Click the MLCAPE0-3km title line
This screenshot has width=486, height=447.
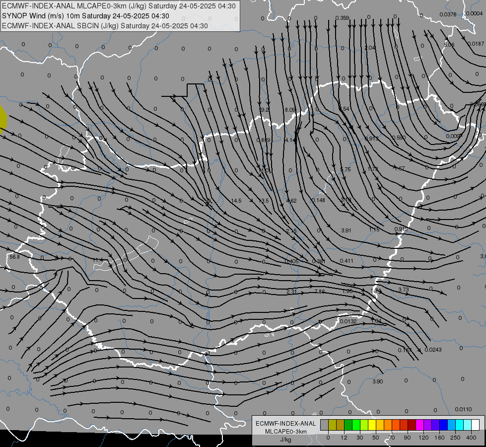[x=119, y=6]
